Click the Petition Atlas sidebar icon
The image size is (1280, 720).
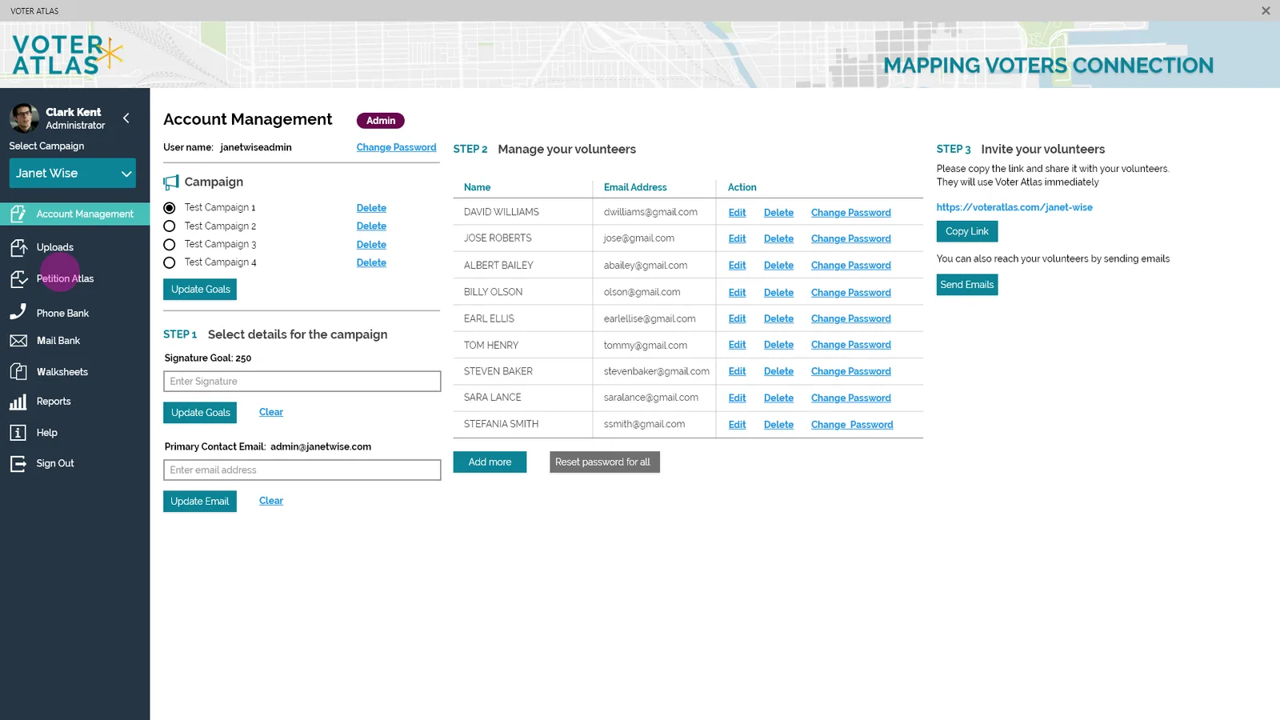[18, 278]
